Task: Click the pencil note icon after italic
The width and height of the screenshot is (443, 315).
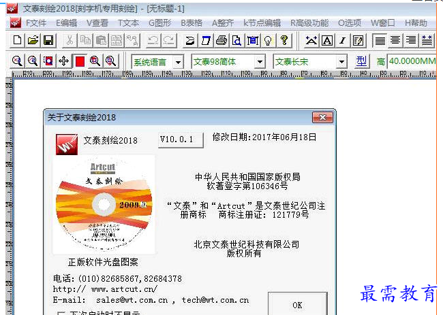Action: [x=358, y=40]
